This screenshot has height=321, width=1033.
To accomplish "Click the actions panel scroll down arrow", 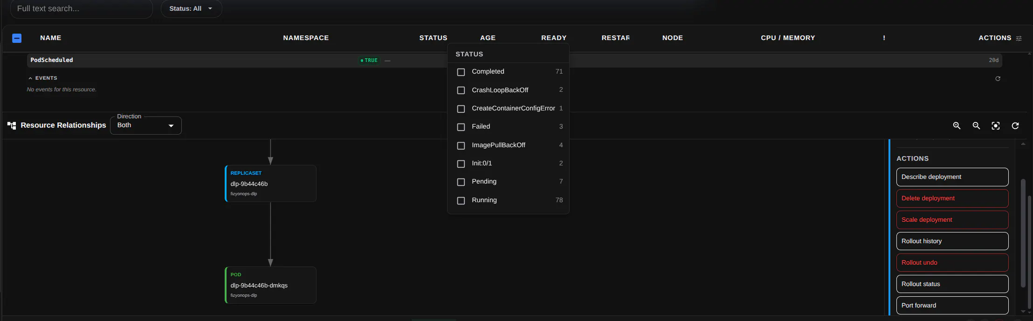I will click(x=1023, y=311).
